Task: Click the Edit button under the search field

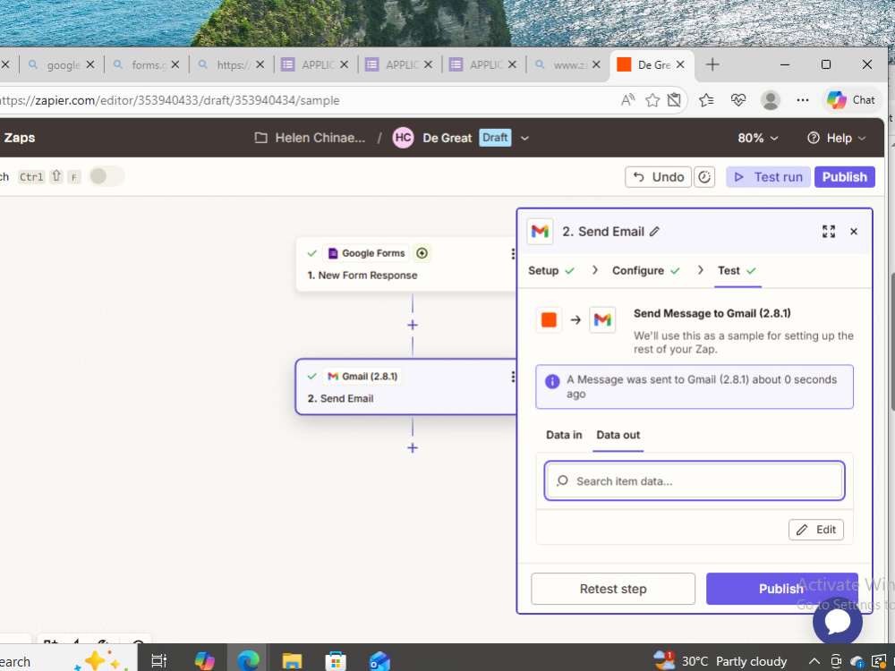Action: point(816,530)
